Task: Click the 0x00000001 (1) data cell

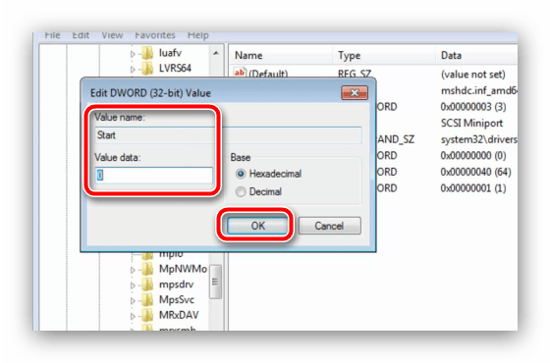Action: tap(473, 188)
